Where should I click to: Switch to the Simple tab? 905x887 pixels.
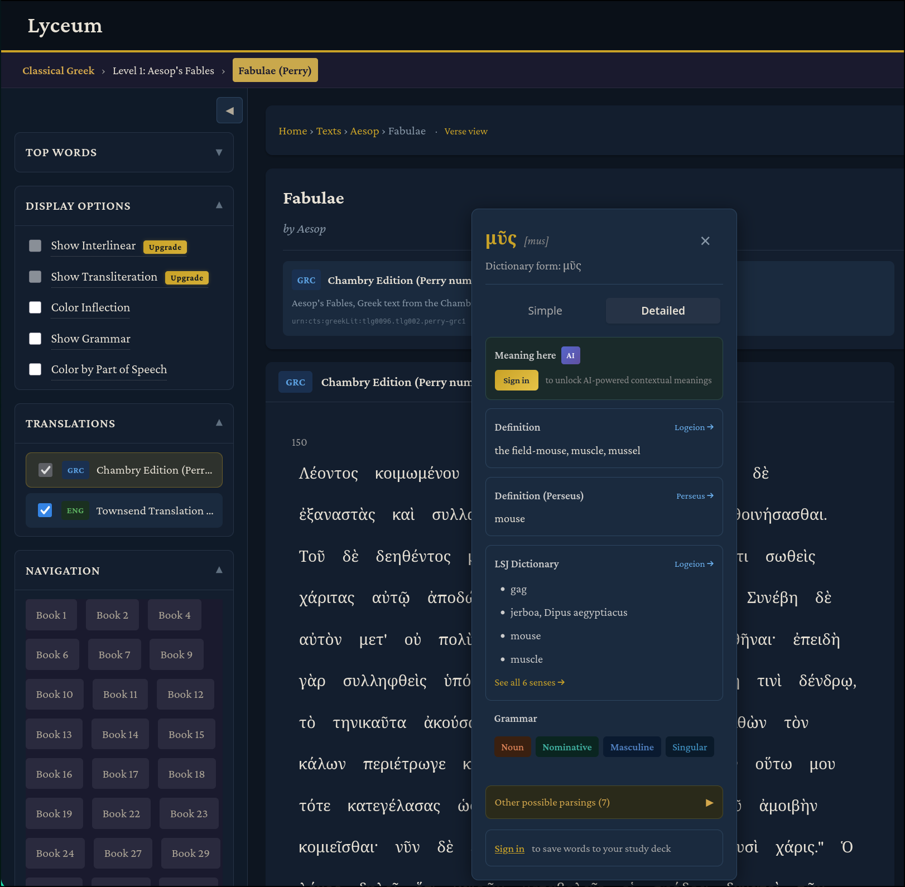(x=545, y=311)
